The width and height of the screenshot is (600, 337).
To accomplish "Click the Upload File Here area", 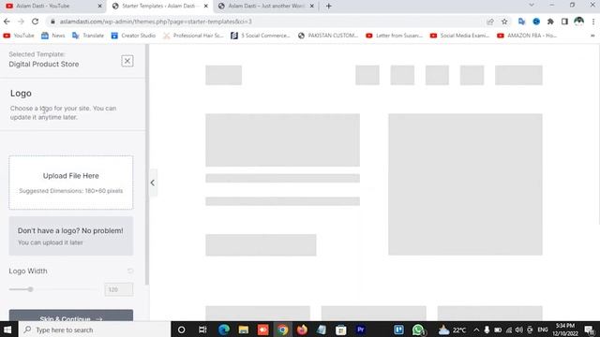I will click(71, 183).
